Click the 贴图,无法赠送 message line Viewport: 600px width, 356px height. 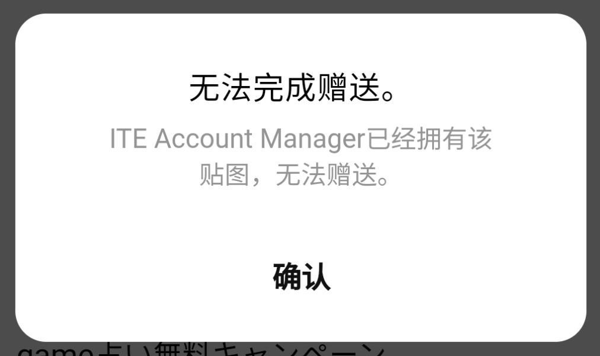coord(294,175)
